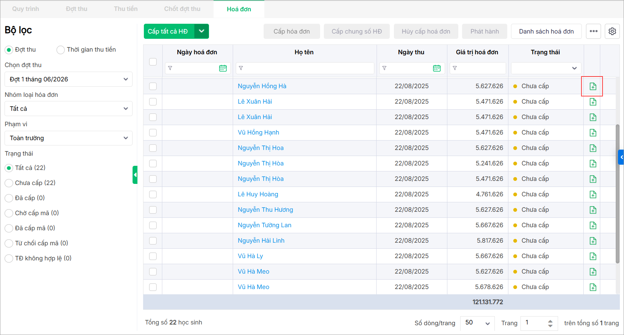Open the Chọn đợt thu dropdown

tap(69, 79)
